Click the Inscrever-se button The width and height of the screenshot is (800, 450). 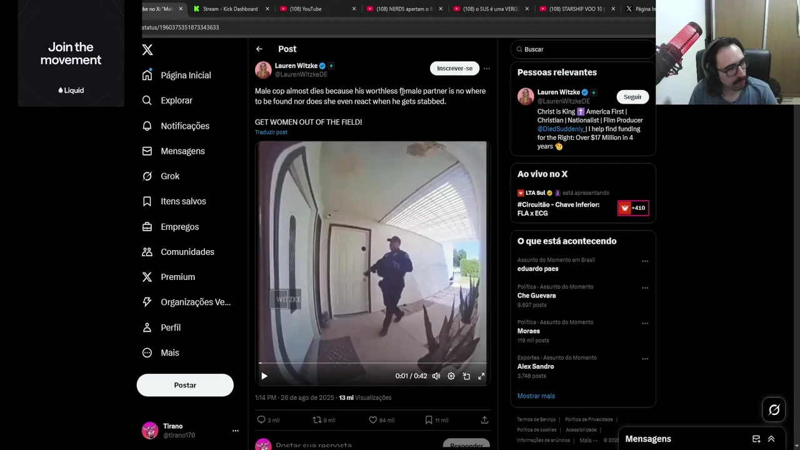[x=454, y=68]
